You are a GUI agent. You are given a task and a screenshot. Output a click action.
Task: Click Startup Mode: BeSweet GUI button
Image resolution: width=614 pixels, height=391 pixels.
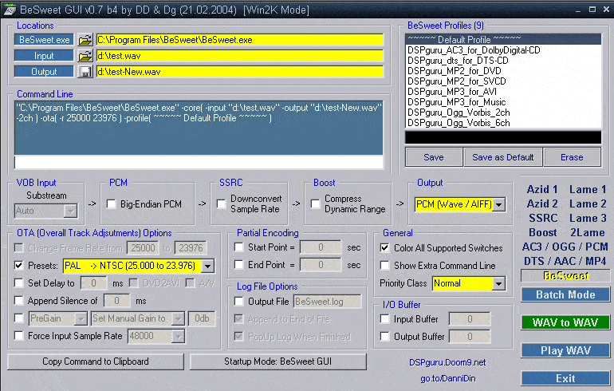pyautogui.click(x=278, y=361)
